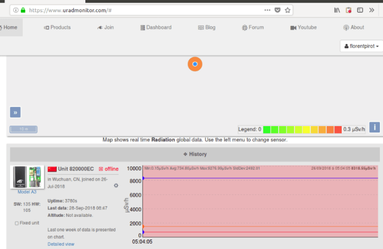Click the yellow legend swatch
The width and height of the screenshot is (383, 249).
[x=306, y=129]
